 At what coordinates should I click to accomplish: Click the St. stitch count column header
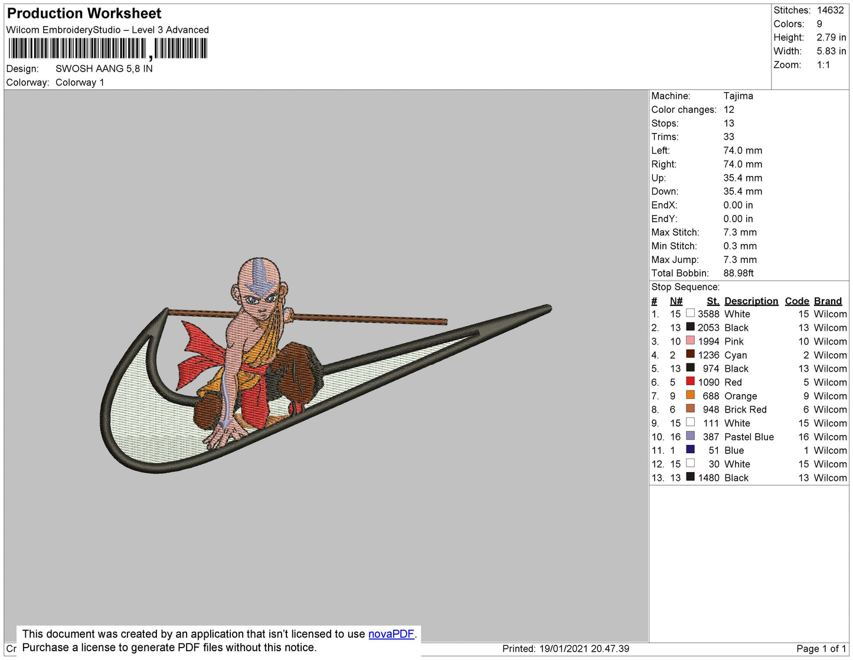point(713,301)
